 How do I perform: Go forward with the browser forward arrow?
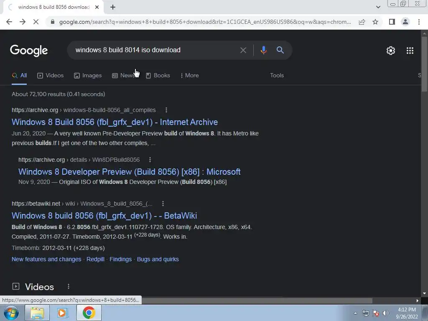coord(23,22)
